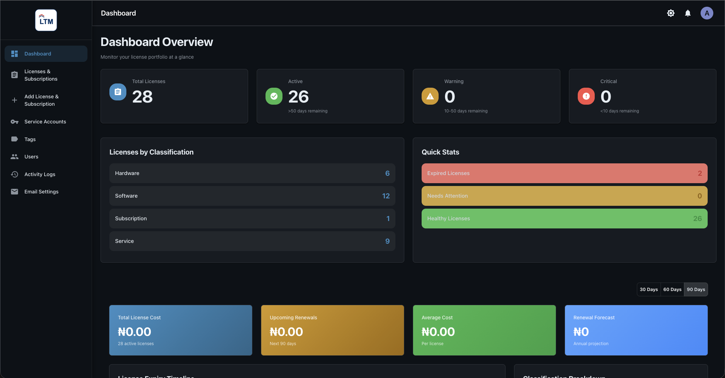The image size is (725, 378).
Task: Click the 'Quick Stats' heading
Action: 440,152
